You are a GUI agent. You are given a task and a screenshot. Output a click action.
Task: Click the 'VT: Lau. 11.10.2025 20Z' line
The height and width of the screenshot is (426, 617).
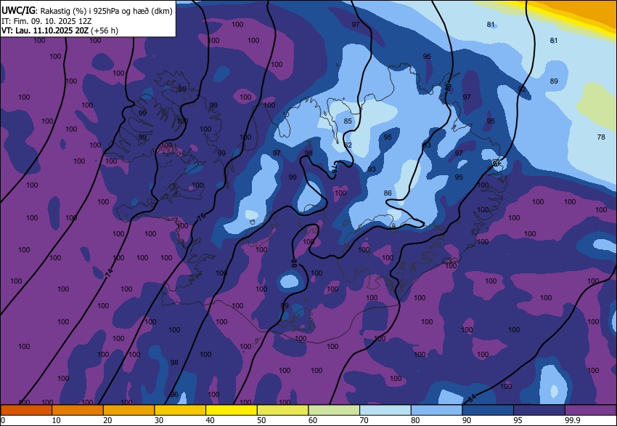click(x=45, y=31)
